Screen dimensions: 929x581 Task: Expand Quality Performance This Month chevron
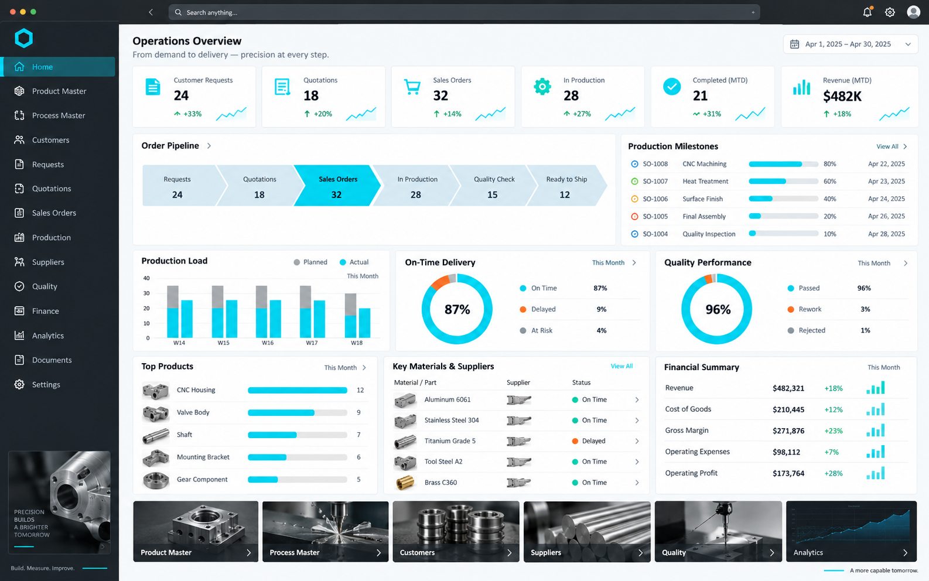[x=906, y=264]
